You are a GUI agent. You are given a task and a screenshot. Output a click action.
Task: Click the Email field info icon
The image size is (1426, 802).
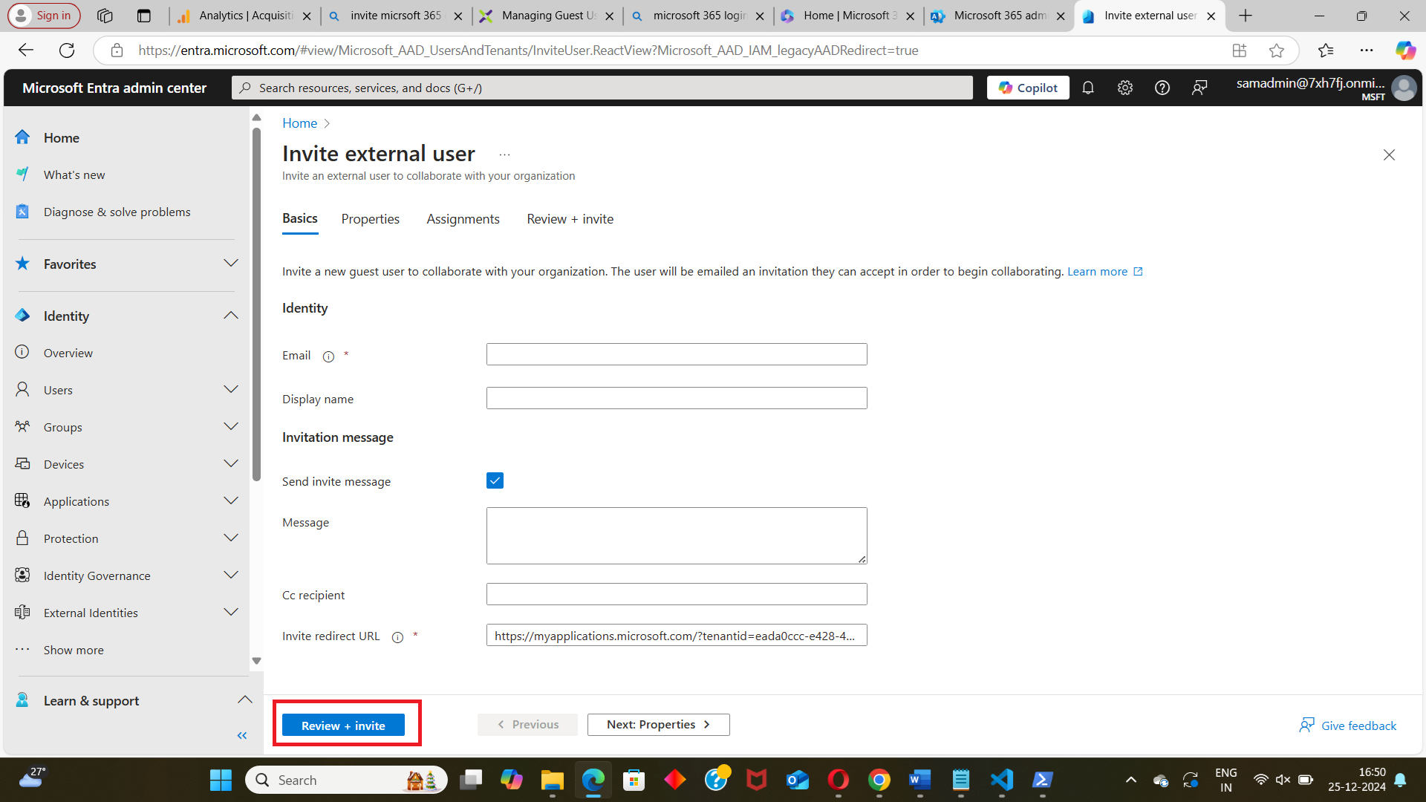coord(328,356)
